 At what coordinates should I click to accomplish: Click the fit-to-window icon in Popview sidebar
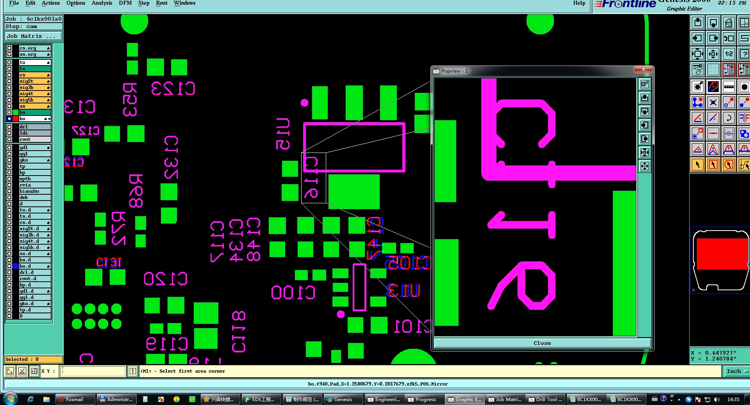(x=645, y=152)
